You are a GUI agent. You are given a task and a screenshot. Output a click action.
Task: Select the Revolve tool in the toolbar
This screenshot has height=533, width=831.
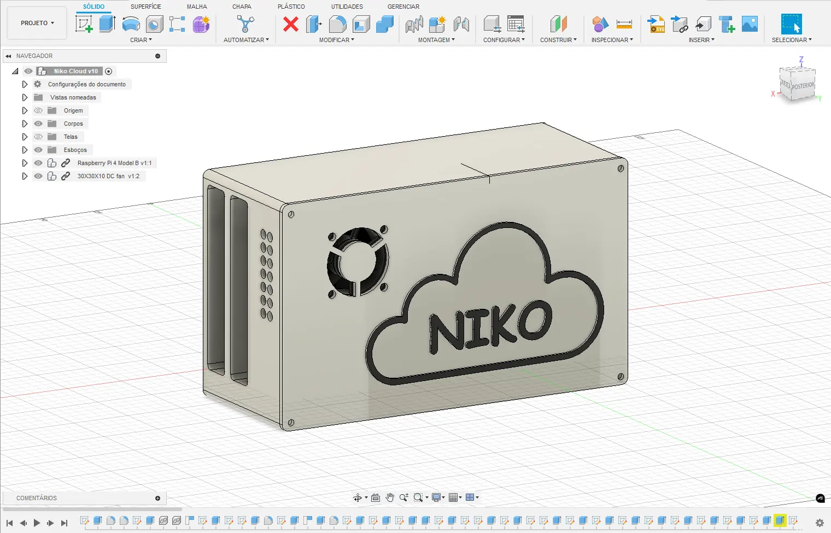point(131,24)
